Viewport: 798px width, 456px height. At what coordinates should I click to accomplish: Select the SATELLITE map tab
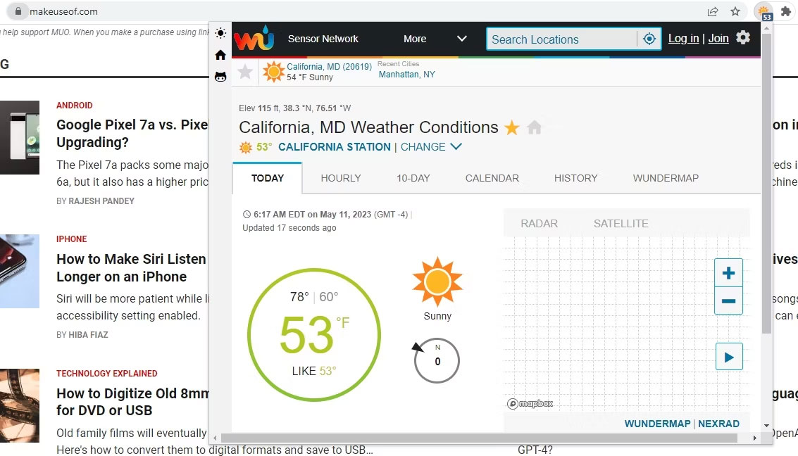(x=621, y=224)
